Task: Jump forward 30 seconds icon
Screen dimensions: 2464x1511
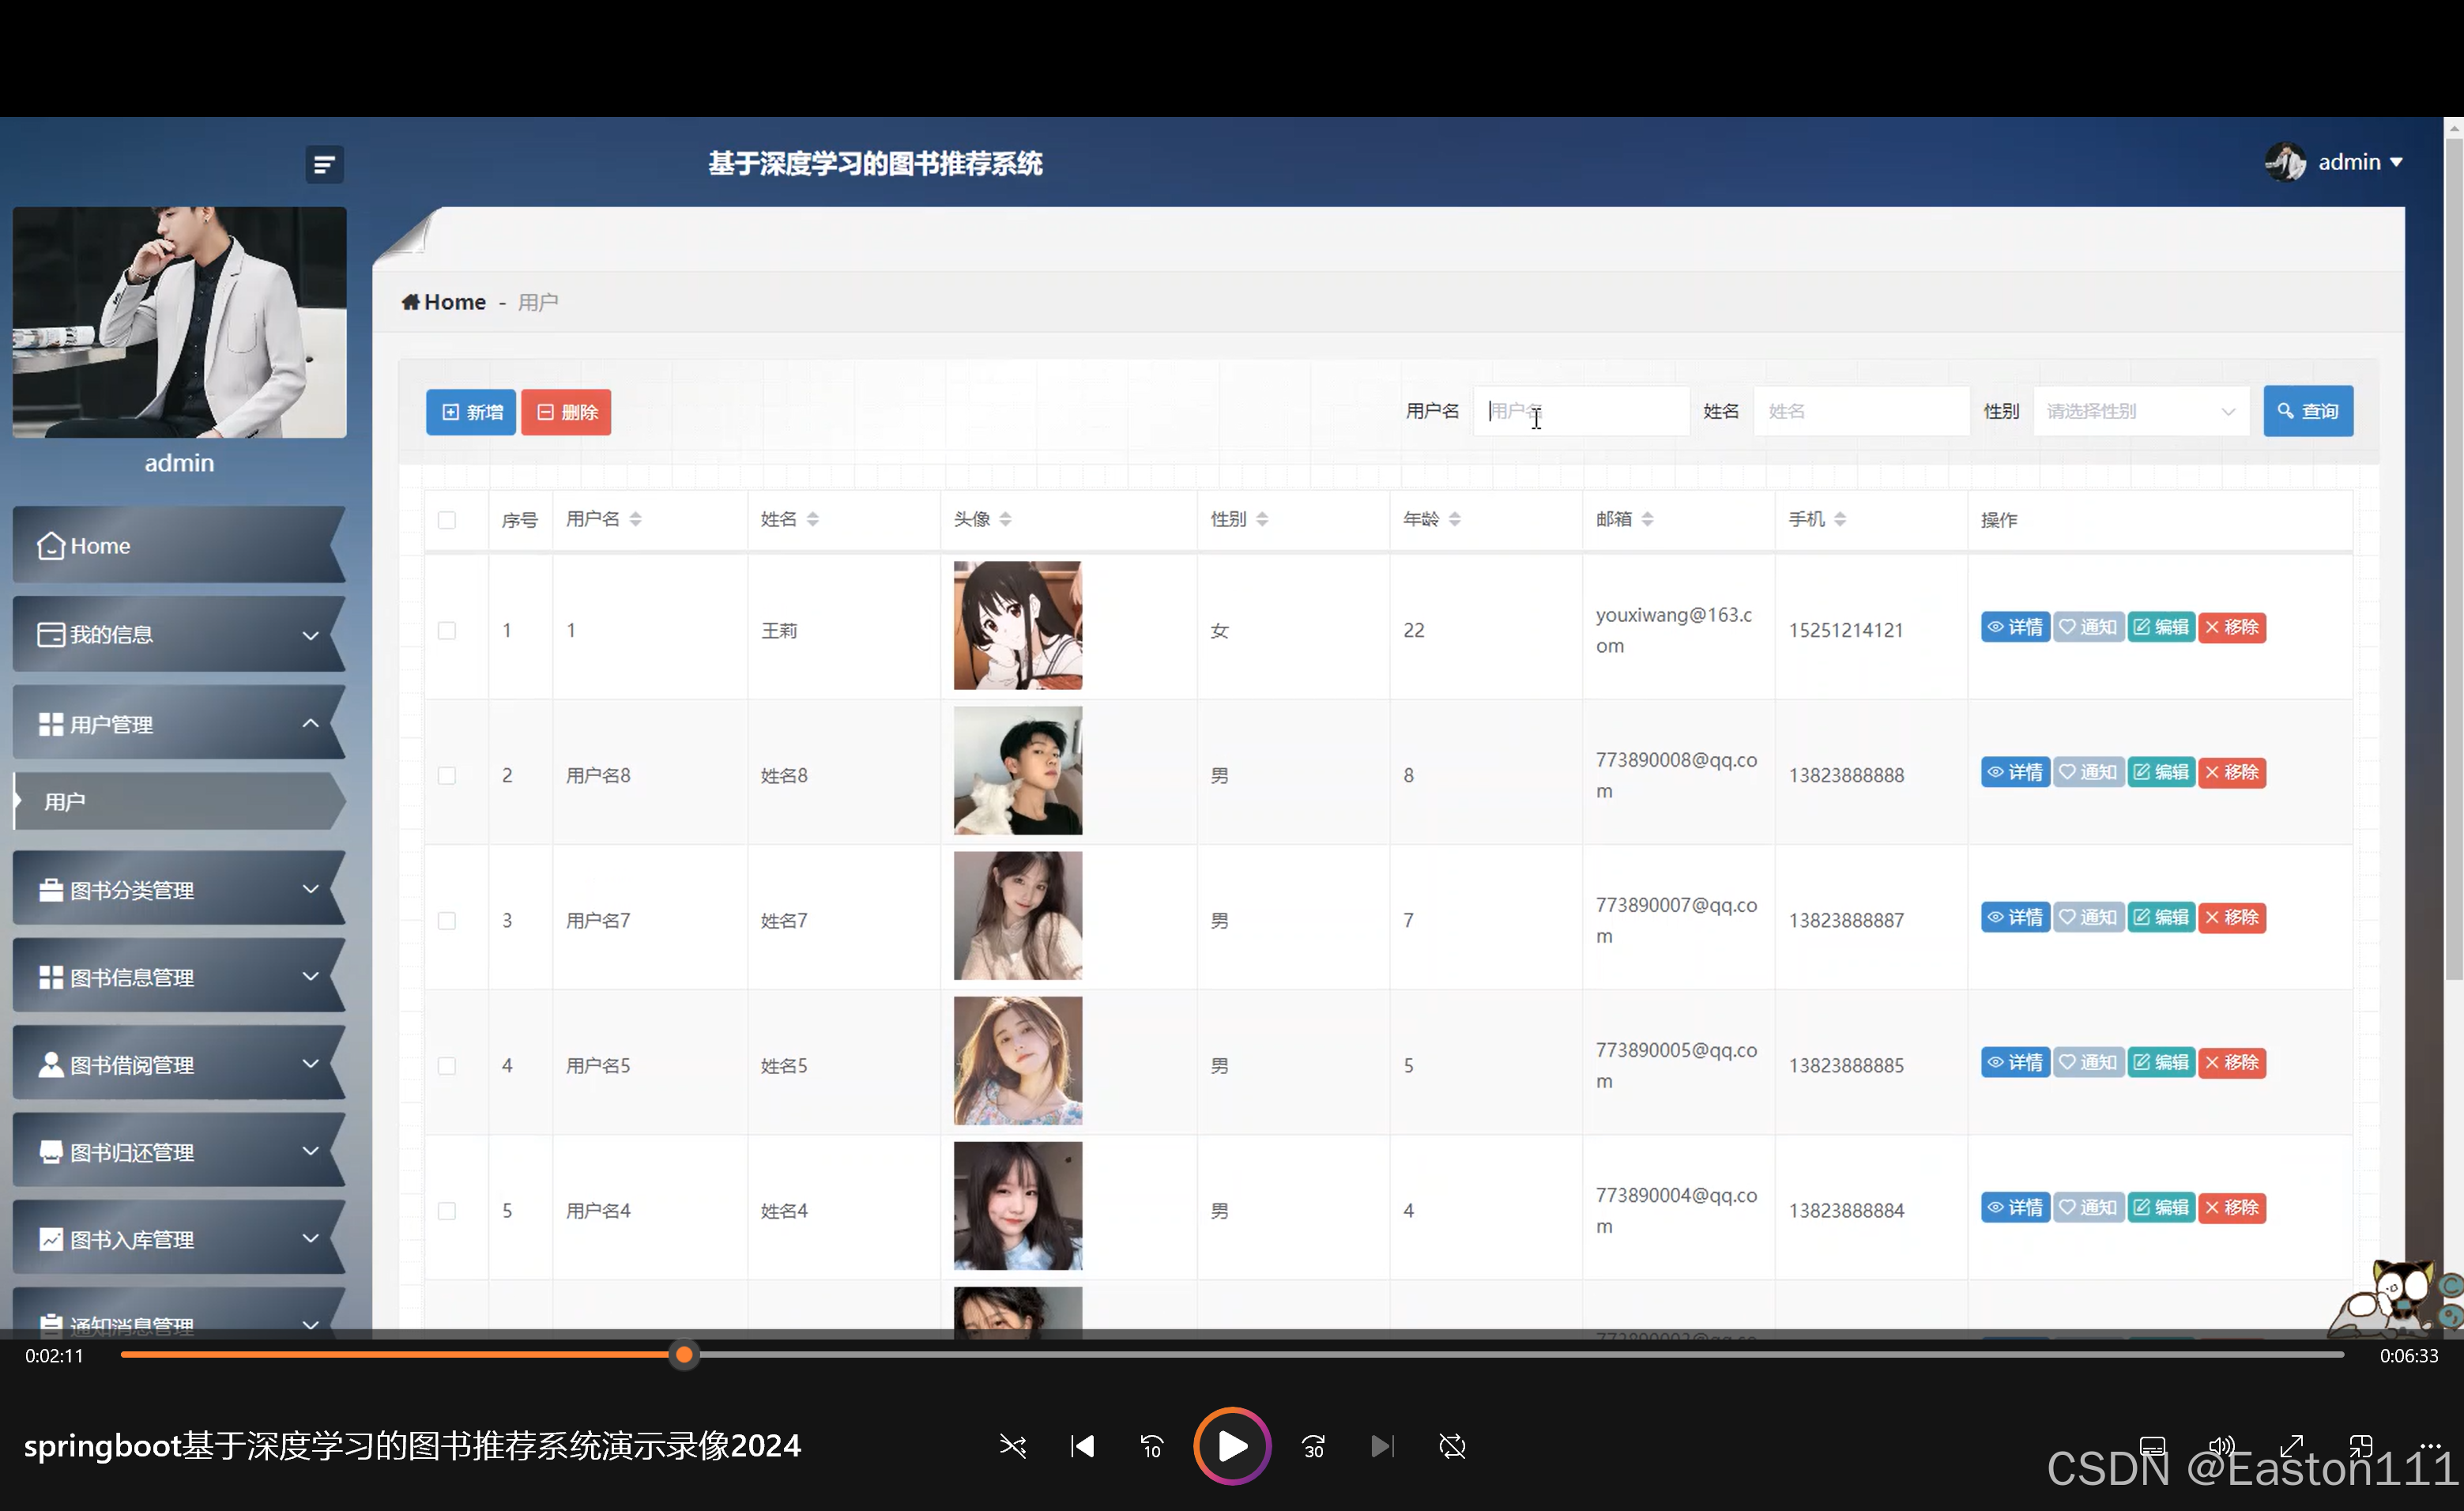Action: (1313, 1446)
